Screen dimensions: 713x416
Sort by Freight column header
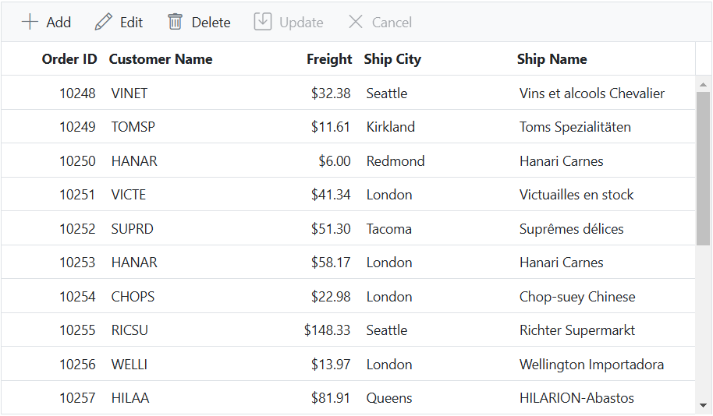tap(329, 59)
